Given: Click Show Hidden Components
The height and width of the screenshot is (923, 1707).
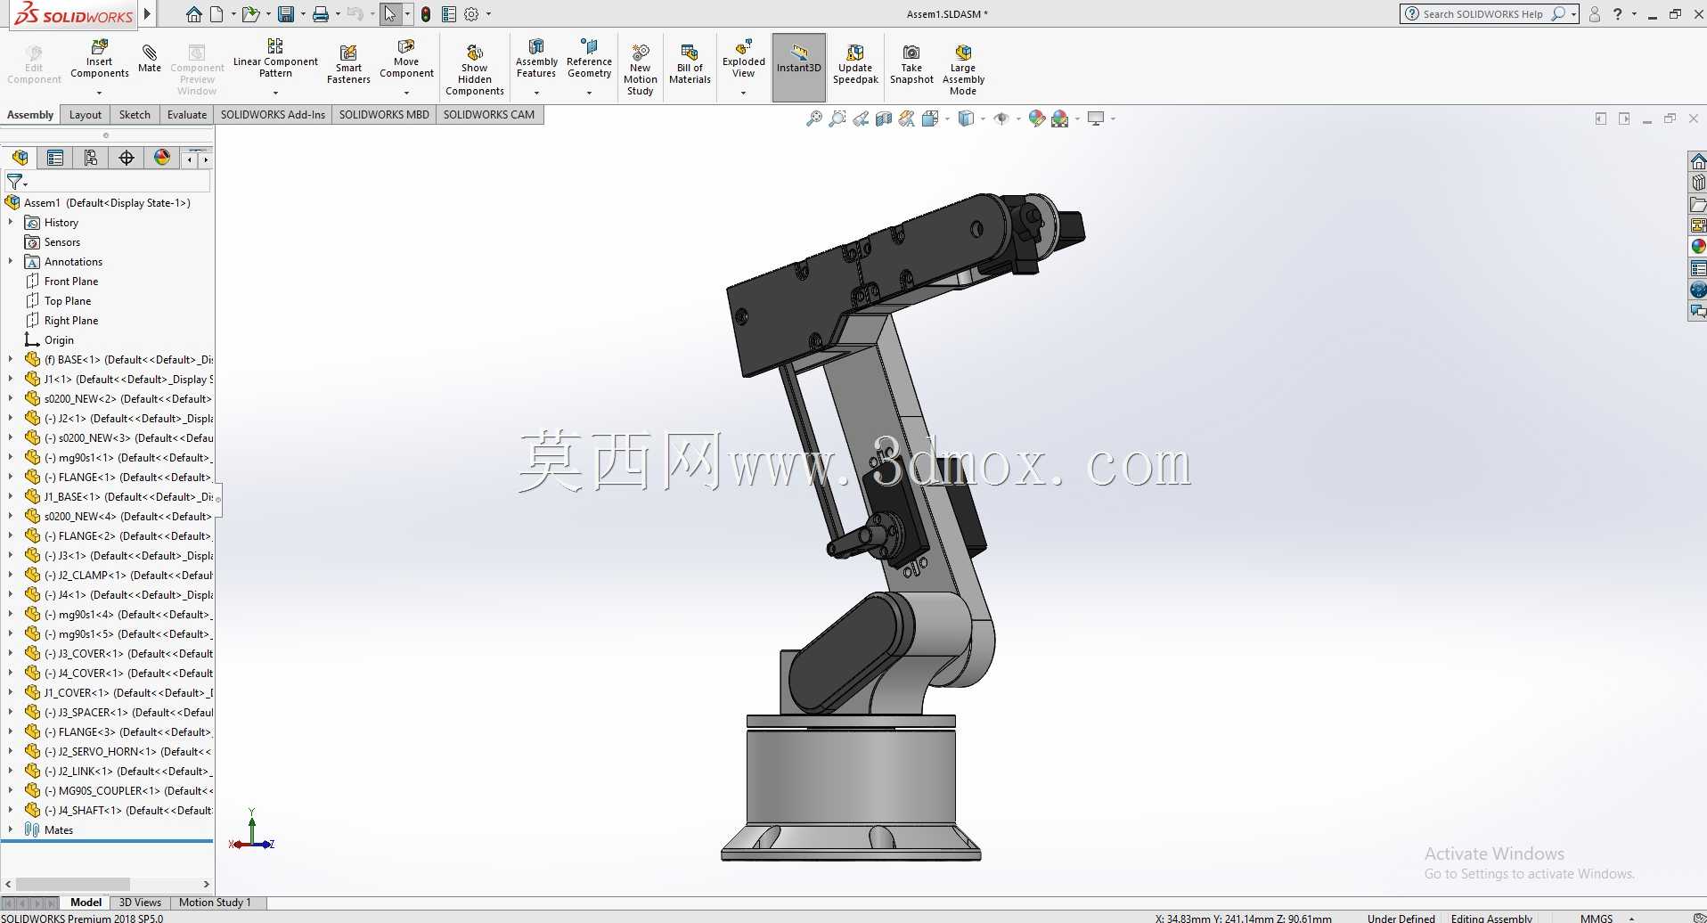Looking at the screenshot, I should (475, 69).
